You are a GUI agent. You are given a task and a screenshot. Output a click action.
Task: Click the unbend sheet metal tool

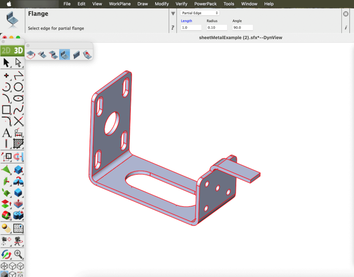(87, 54)
